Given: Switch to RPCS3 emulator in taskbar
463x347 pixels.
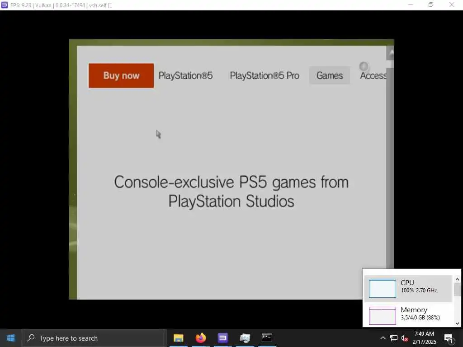Looking at the screenshot, I should tap(222, 338).
